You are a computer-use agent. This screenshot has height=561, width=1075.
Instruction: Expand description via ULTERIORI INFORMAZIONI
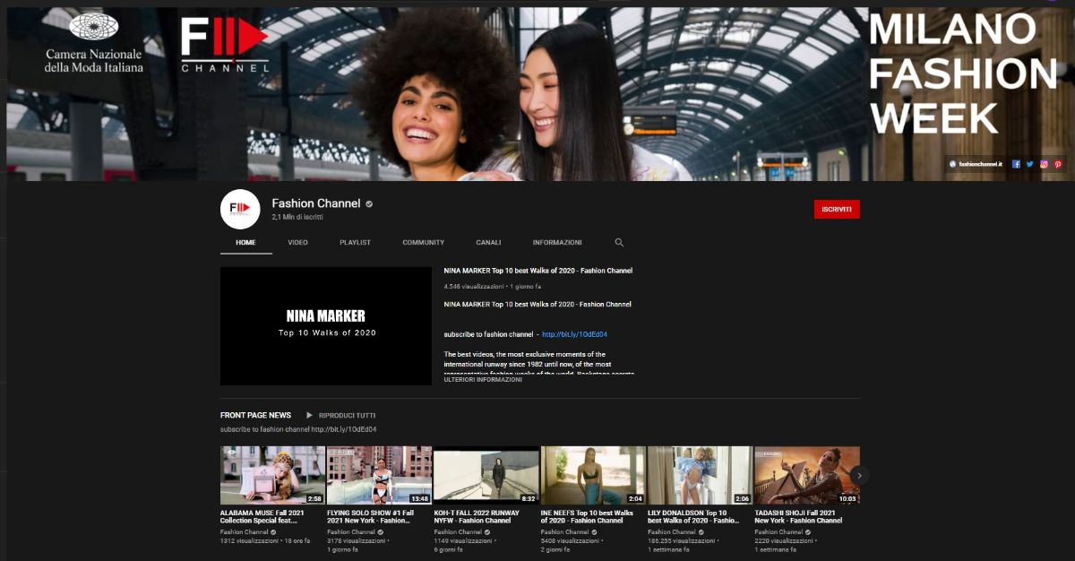(483, 380)
